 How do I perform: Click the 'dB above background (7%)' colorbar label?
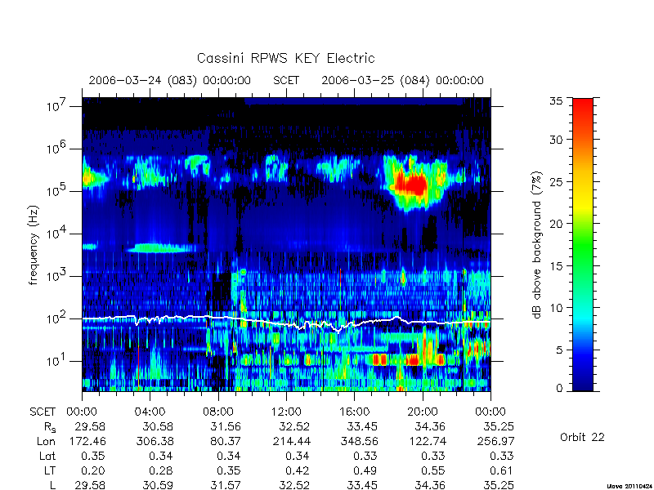click(537, 245)
